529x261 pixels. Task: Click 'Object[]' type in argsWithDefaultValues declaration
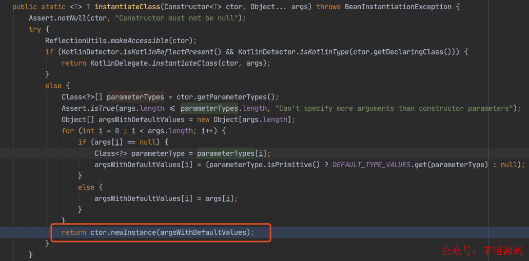click(78, 119)
